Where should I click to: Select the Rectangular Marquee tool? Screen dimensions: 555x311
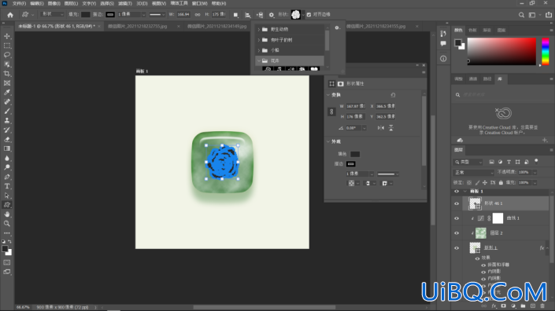pos(7,46)
